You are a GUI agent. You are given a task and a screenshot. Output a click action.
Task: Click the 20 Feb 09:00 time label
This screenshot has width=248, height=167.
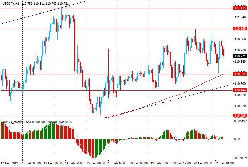(203, 163)
